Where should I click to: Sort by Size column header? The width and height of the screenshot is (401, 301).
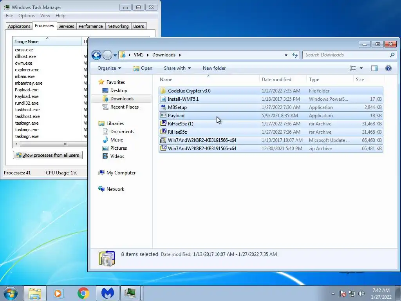click(x=368, y=79)
